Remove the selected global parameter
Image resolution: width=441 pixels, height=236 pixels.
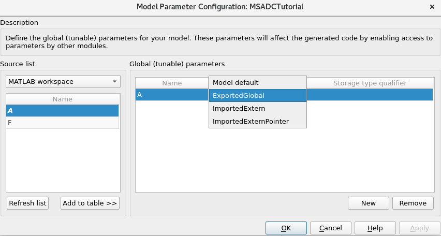tap(413, 203)
